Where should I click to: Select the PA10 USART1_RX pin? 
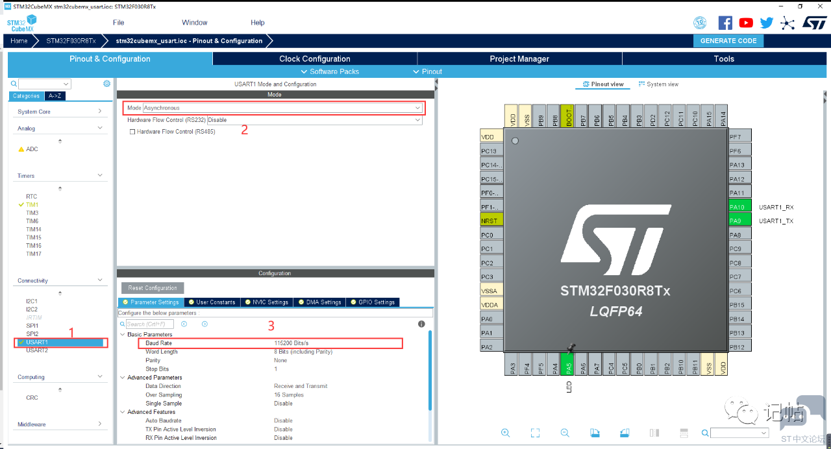[739, 207]
